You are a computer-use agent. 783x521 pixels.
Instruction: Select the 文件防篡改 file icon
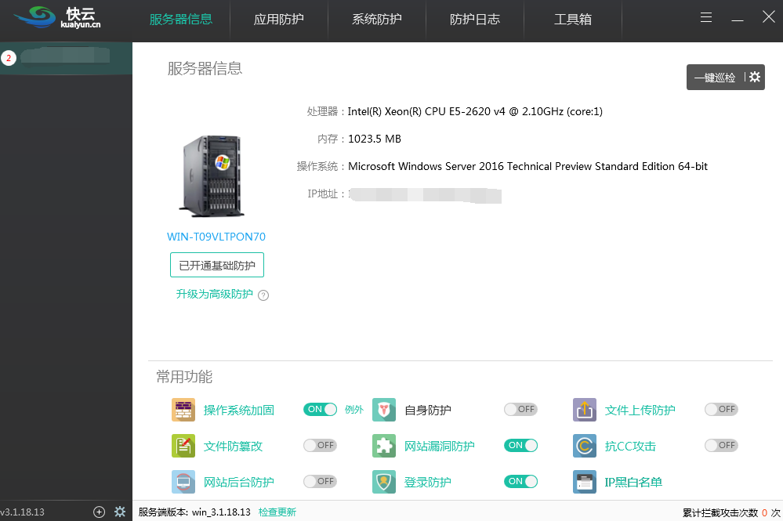click(x=183, y=445)
